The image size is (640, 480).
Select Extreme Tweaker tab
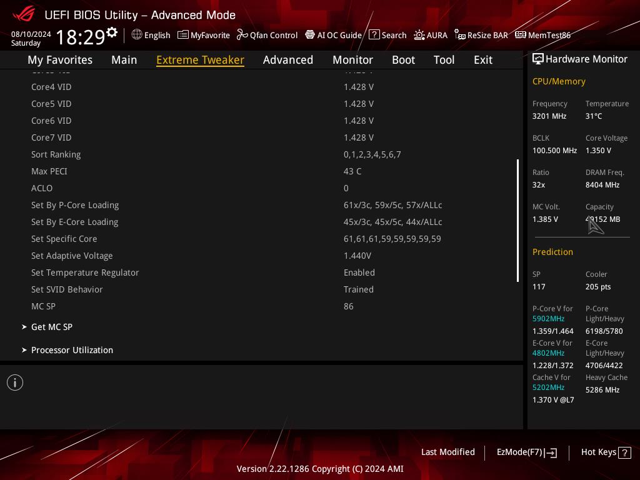[200, 60]
